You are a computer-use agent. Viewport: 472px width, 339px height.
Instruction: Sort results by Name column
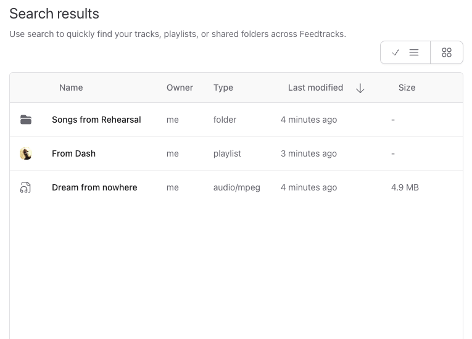pos(71,88)
